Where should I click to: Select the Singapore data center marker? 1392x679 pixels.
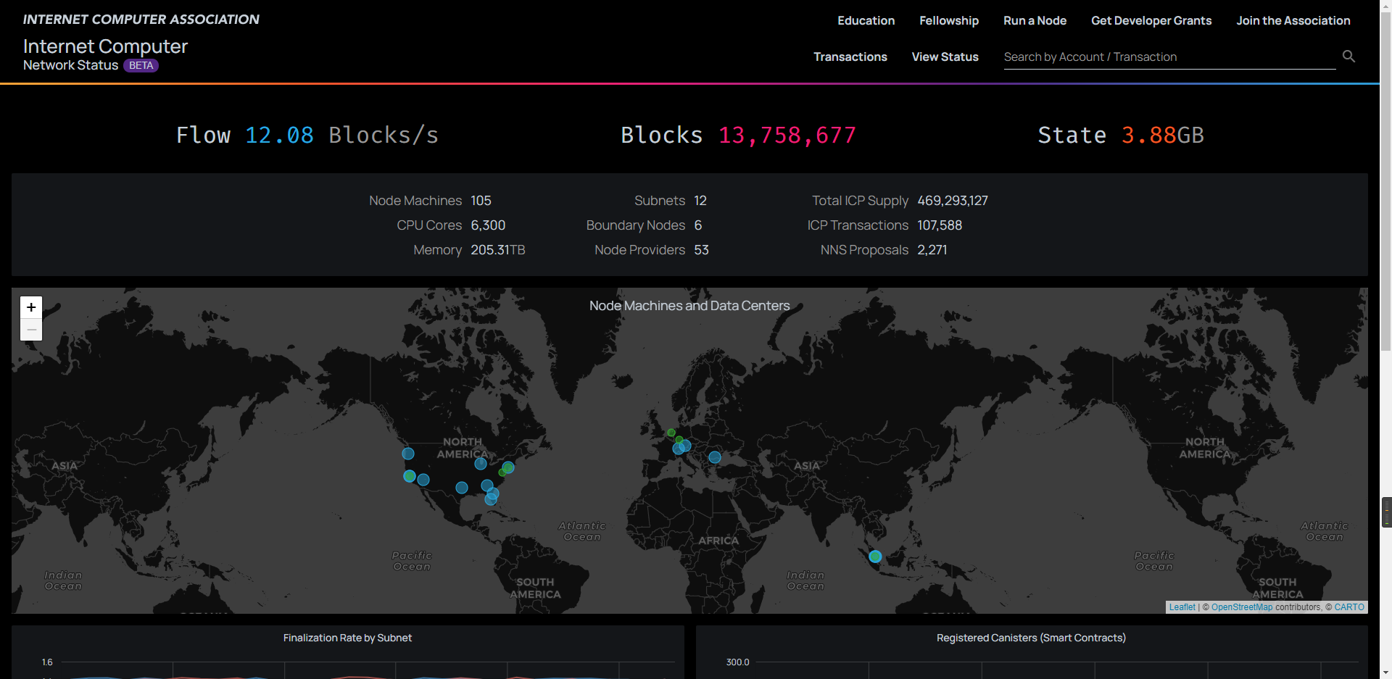pyautogui.click(x=875, y=557)
